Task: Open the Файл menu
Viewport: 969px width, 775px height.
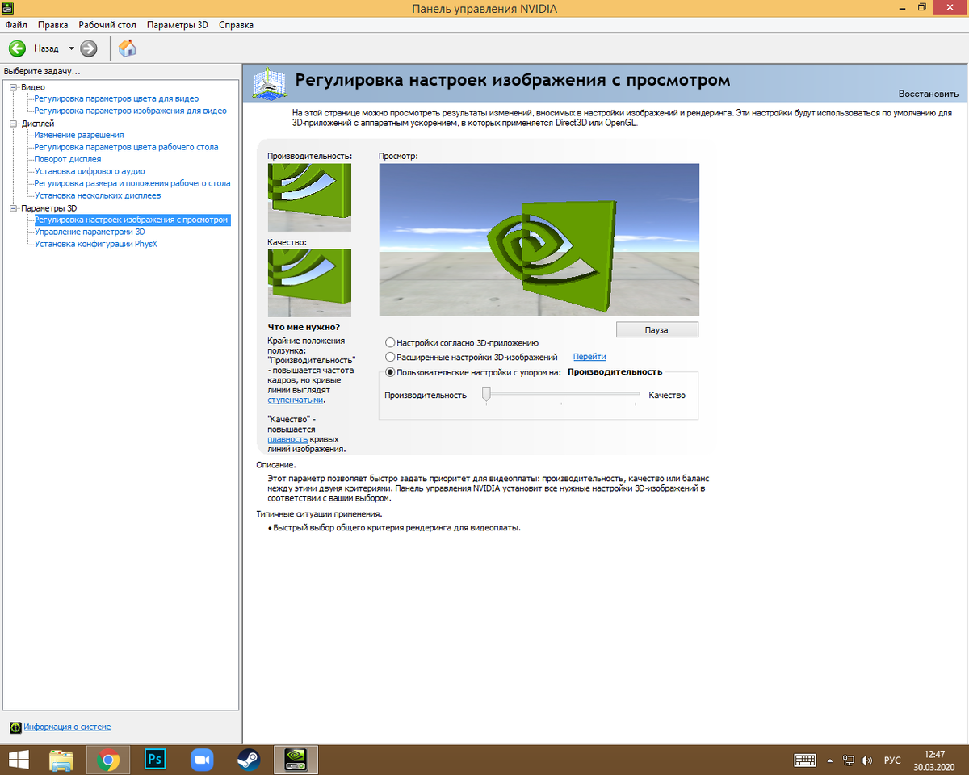Action: (16, 25)
